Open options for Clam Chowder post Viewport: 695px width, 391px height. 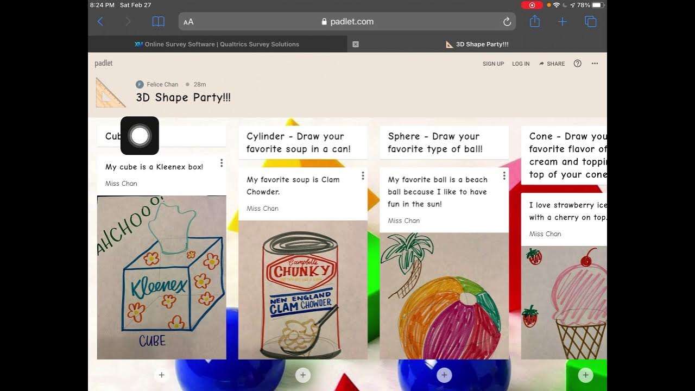click(x=363, y=175)
